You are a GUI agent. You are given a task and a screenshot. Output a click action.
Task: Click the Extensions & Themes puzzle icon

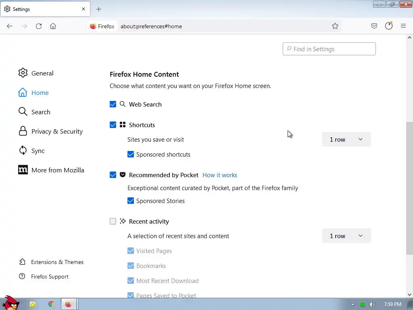(x=23, y=262)
